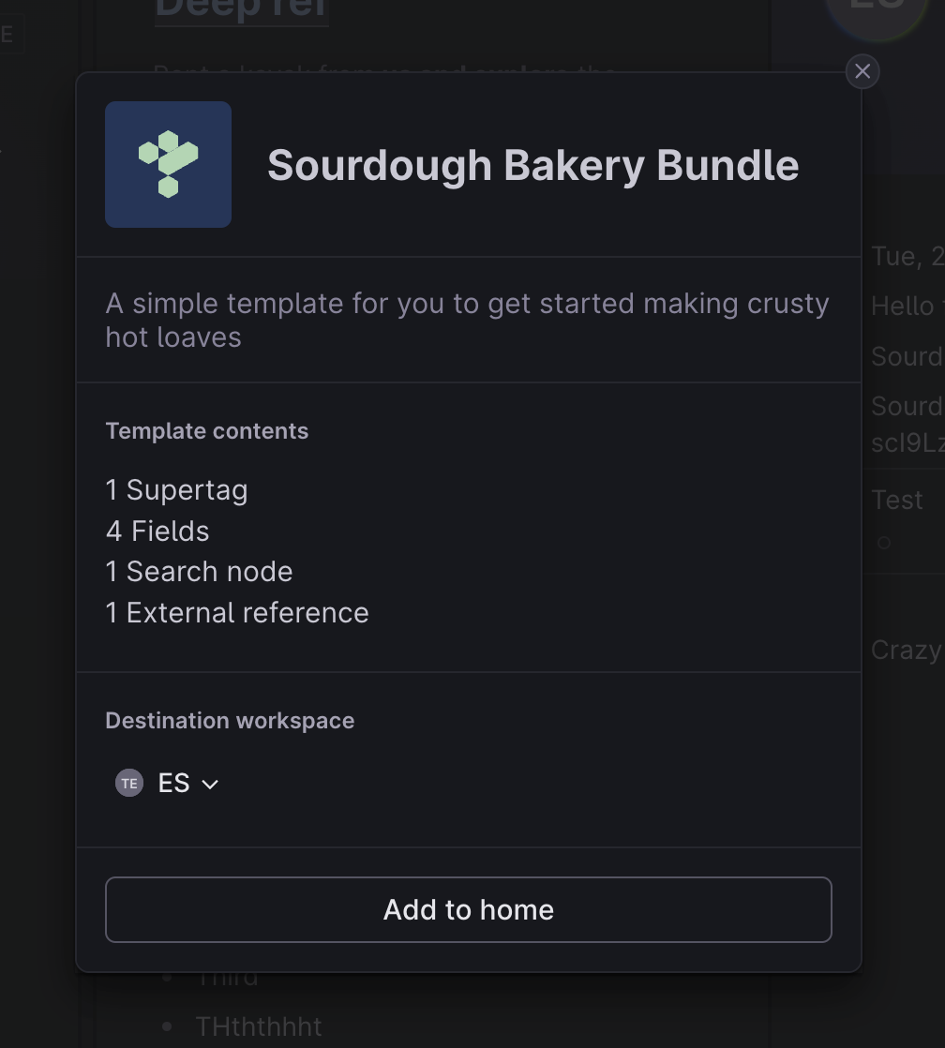
Task: Click the Add to home button
Action: click(x=469, y=909)
